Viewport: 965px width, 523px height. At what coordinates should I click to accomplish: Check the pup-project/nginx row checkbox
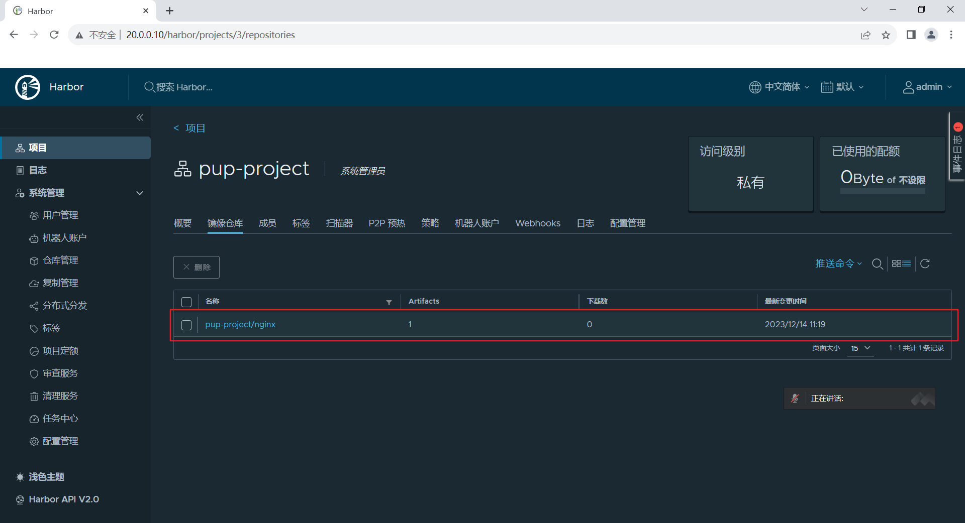pos(186,325)
